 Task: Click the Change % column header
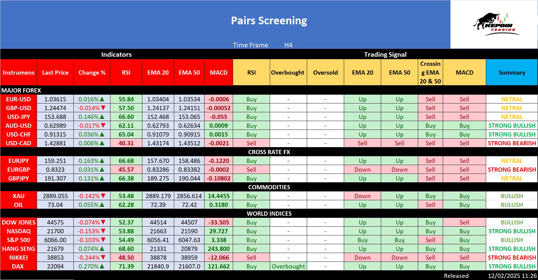click(x=92, y=73)
